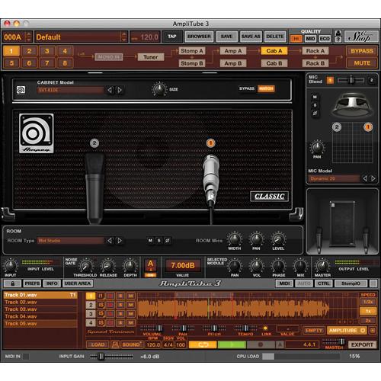Open the Tuner module
This screenshot has height=381, width=381.
pos(151,57)
